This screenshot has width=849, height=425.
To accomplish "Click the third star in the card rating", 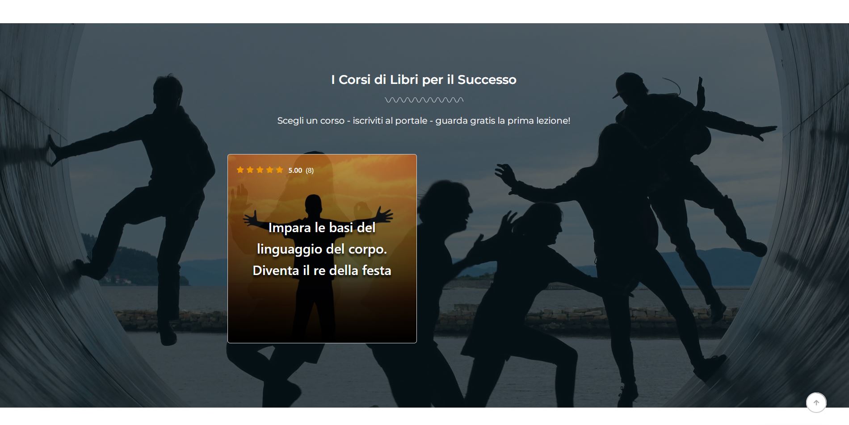I will pos(260,170).
